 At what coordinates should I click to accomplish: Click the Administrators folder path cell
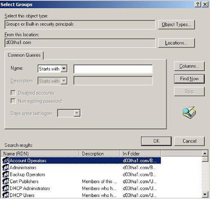coord(140,167)
